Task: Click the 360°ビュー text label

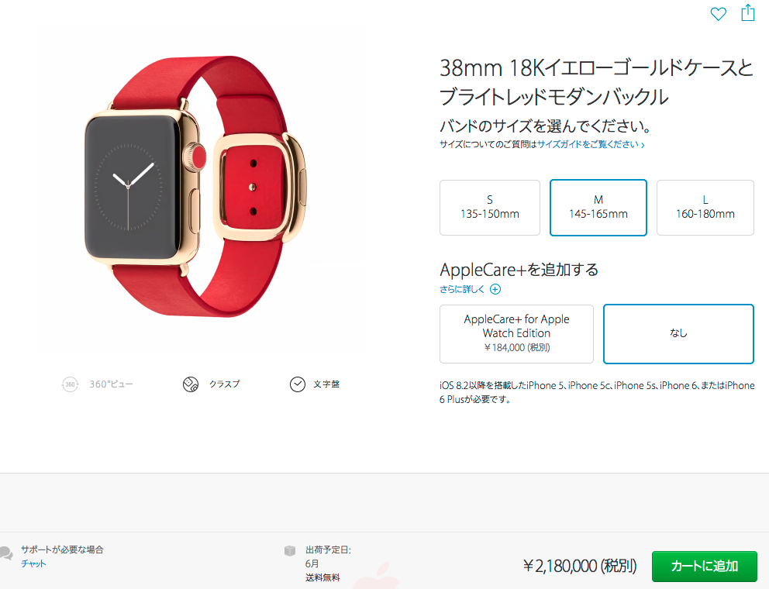Action: coord(111,384)
